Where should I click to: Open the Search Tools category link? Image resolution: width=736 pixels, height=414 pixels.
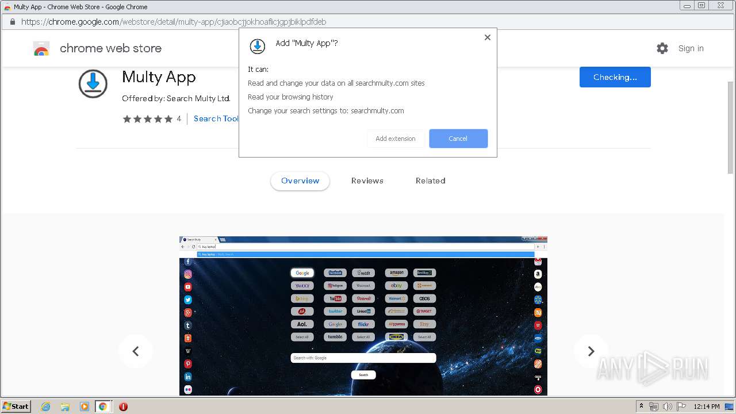click(x=216, y=118)
